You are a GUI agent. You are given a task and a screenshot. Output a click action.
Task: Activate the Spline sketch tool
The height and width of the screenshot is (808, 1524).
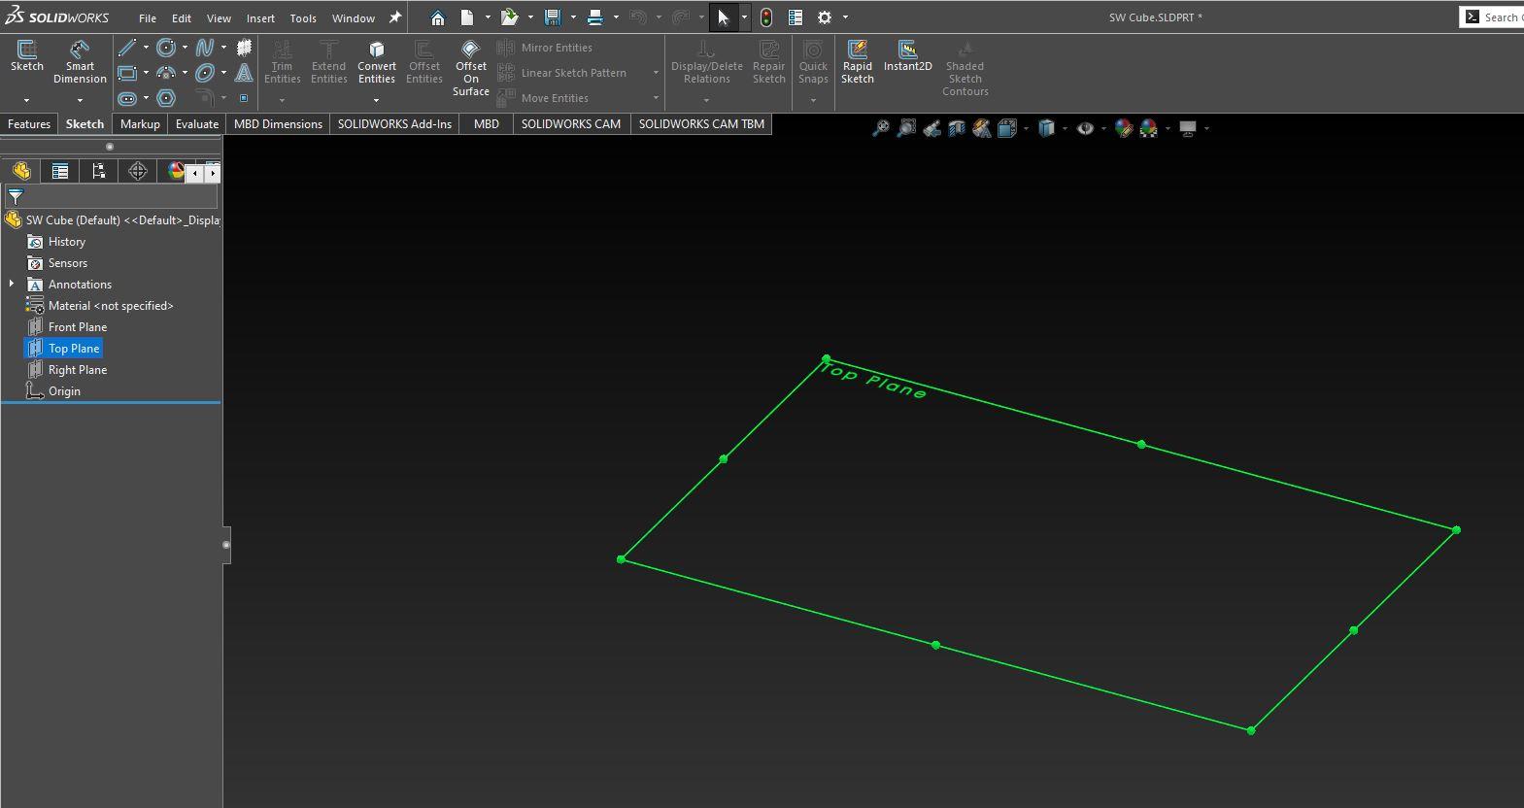(x=205, y=48)
